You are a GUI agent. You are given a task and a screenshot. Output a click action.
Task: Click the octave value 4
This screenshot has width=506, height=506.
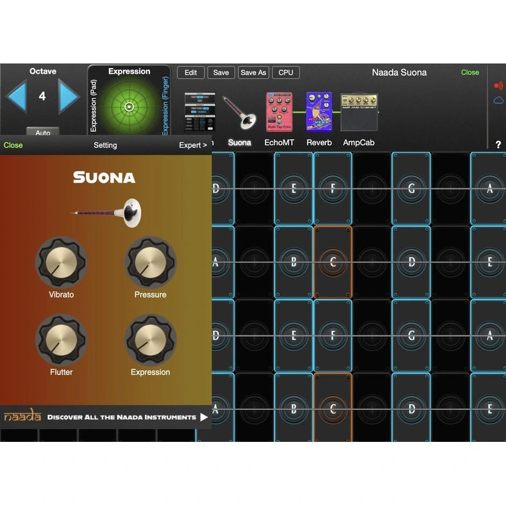42,96
